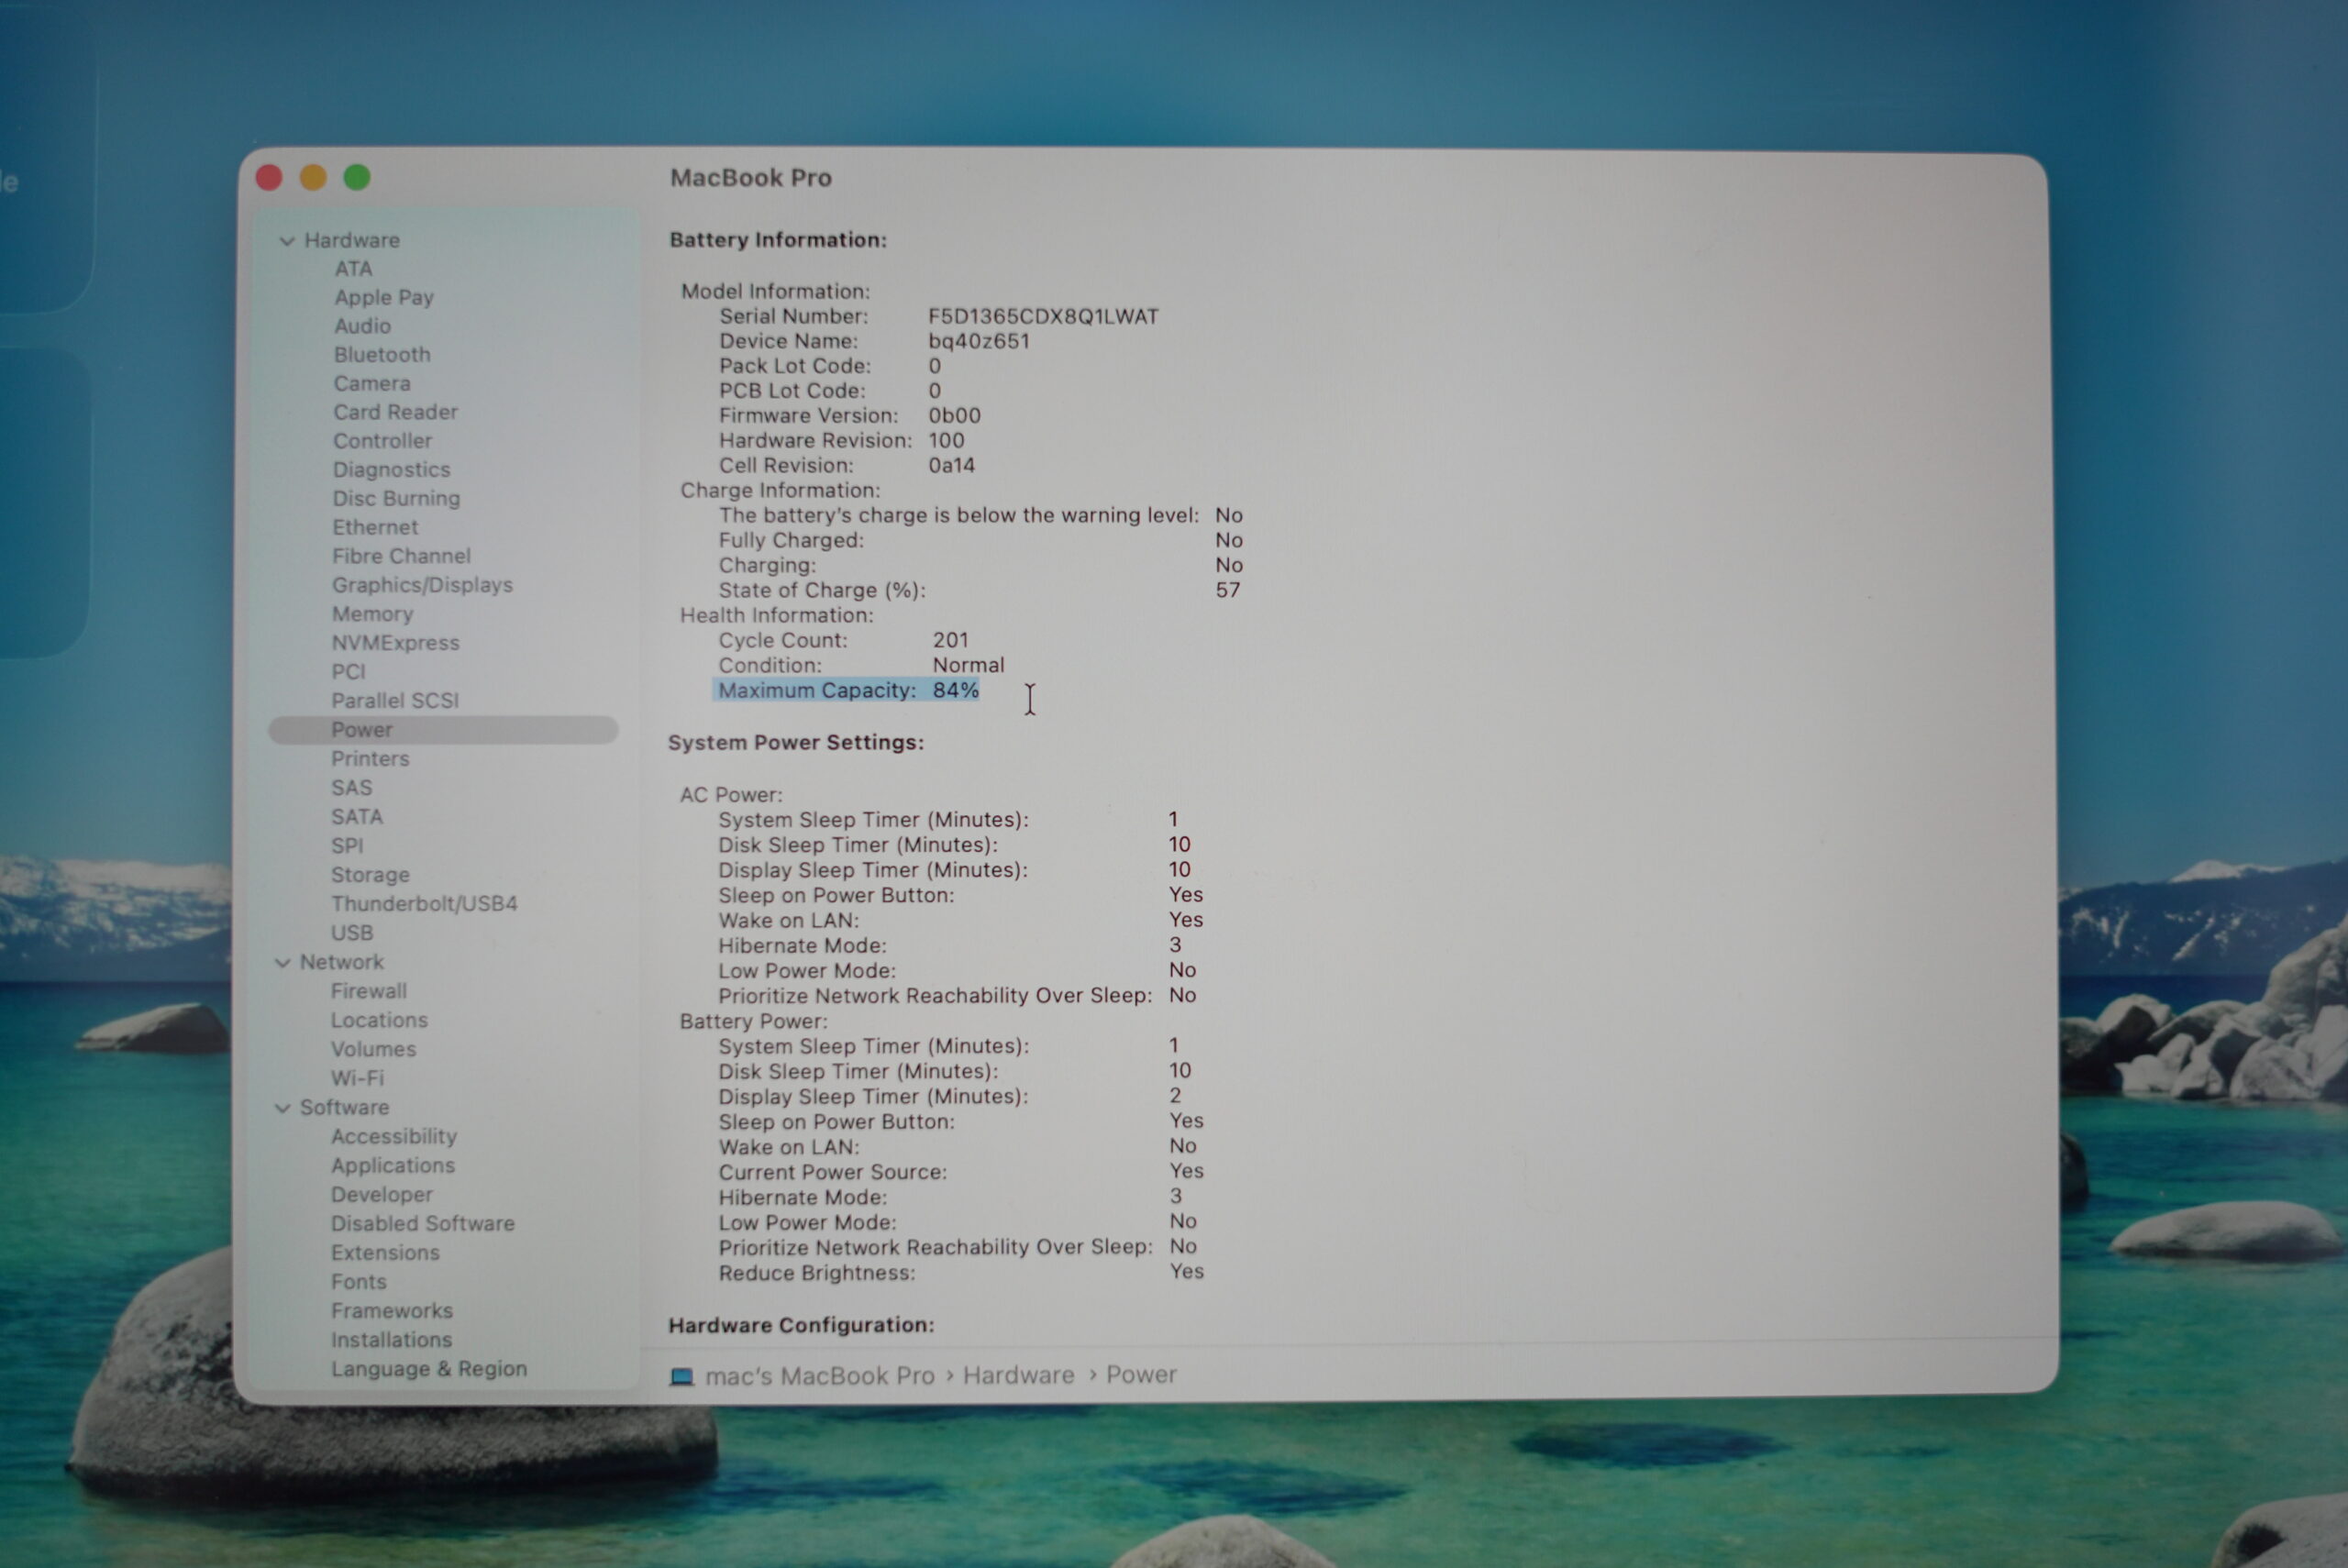Viewport: 2348px width, 1568px height.
Task: Open the Audio hardware entry
Action: [x=362, y=326]
